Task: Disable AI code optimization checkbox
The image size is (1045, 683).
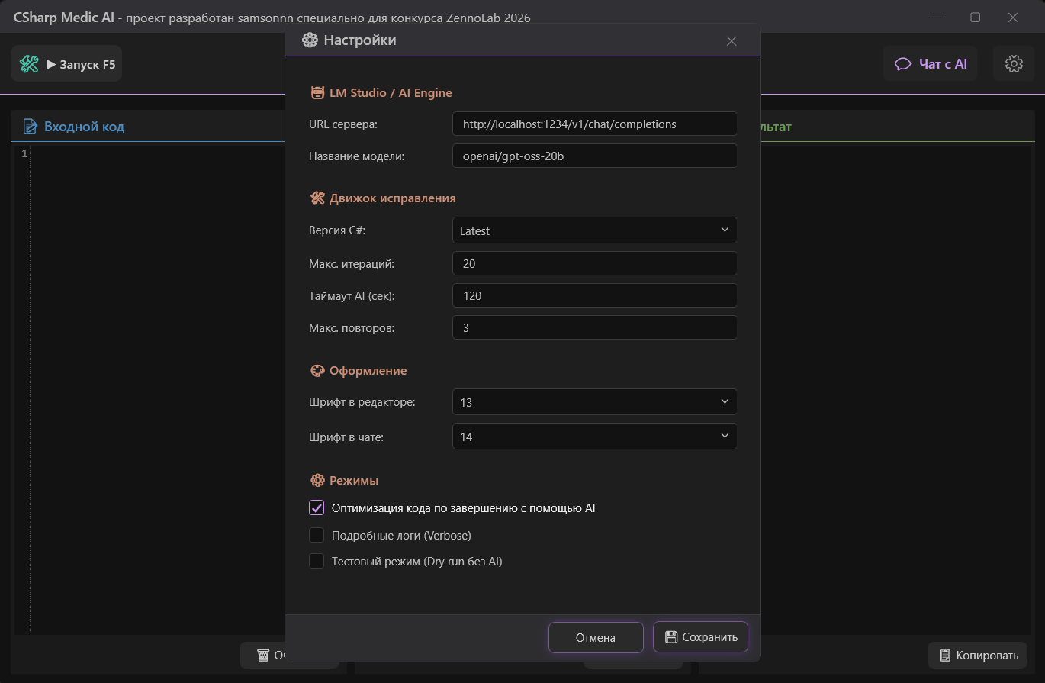Action: [317, 508]
